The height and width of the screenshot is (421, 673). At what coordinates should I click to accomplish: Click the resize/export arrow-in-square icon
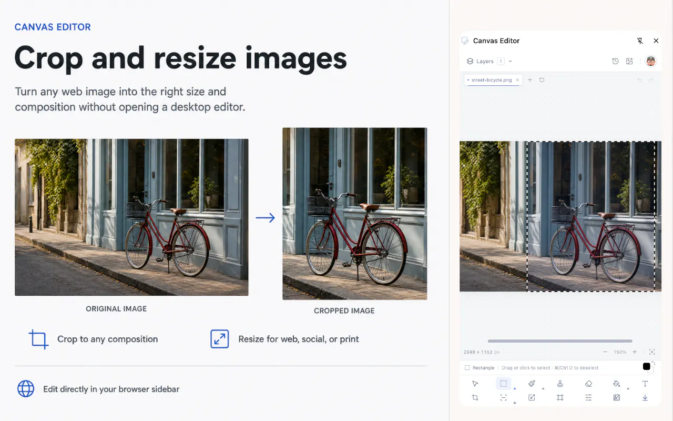pyautogui.click(x=532, y=398)
